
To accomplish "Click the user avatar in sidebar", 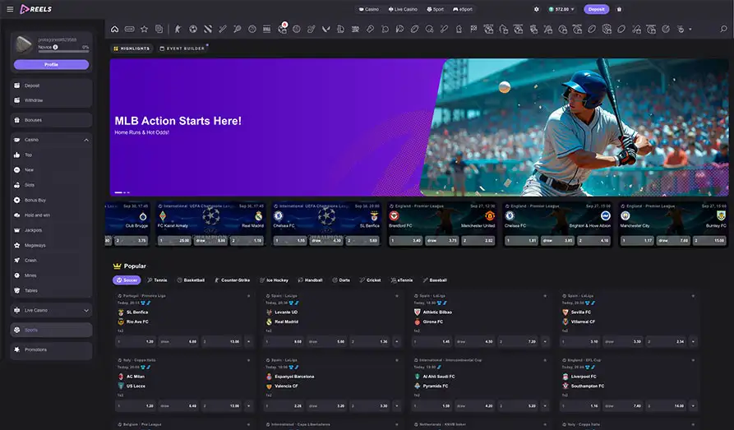I will pyautogui.click(x=24, y=44).
